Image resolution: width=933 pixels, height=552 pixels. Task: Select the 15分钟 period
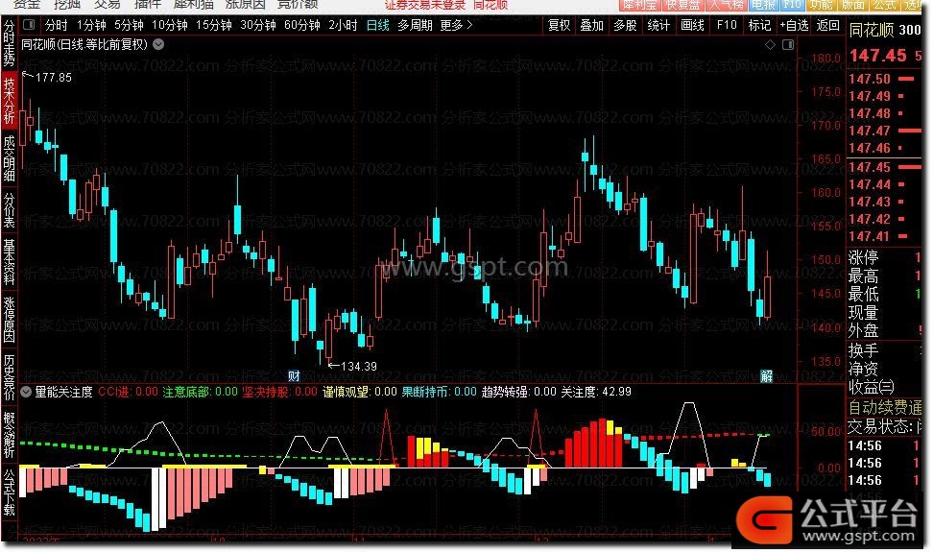point(214,26)
